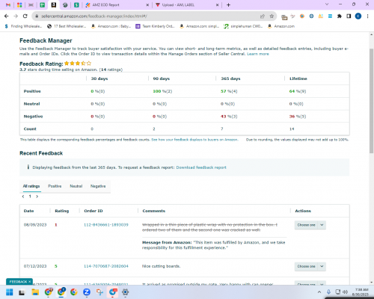
Task: Go back with the browser arrow
Action: [x=7, y=16]
